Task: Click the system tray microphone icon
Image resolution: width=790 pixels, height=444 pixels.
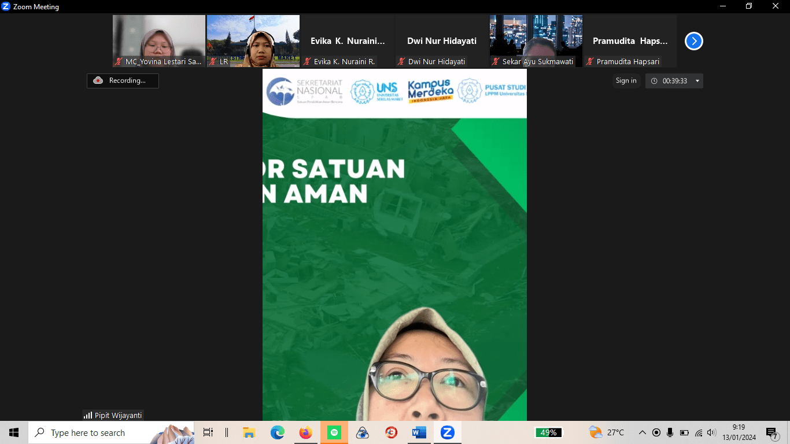Action: [x=670, y=432]
